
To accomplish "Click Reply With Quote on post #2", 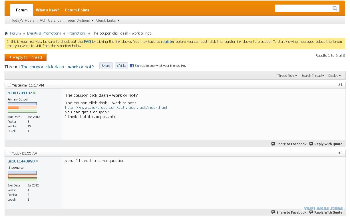I will coord(326,212).
